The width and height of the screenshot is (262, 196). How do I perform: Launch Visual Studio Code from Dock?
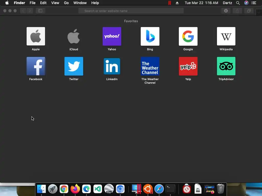[98, 189]
